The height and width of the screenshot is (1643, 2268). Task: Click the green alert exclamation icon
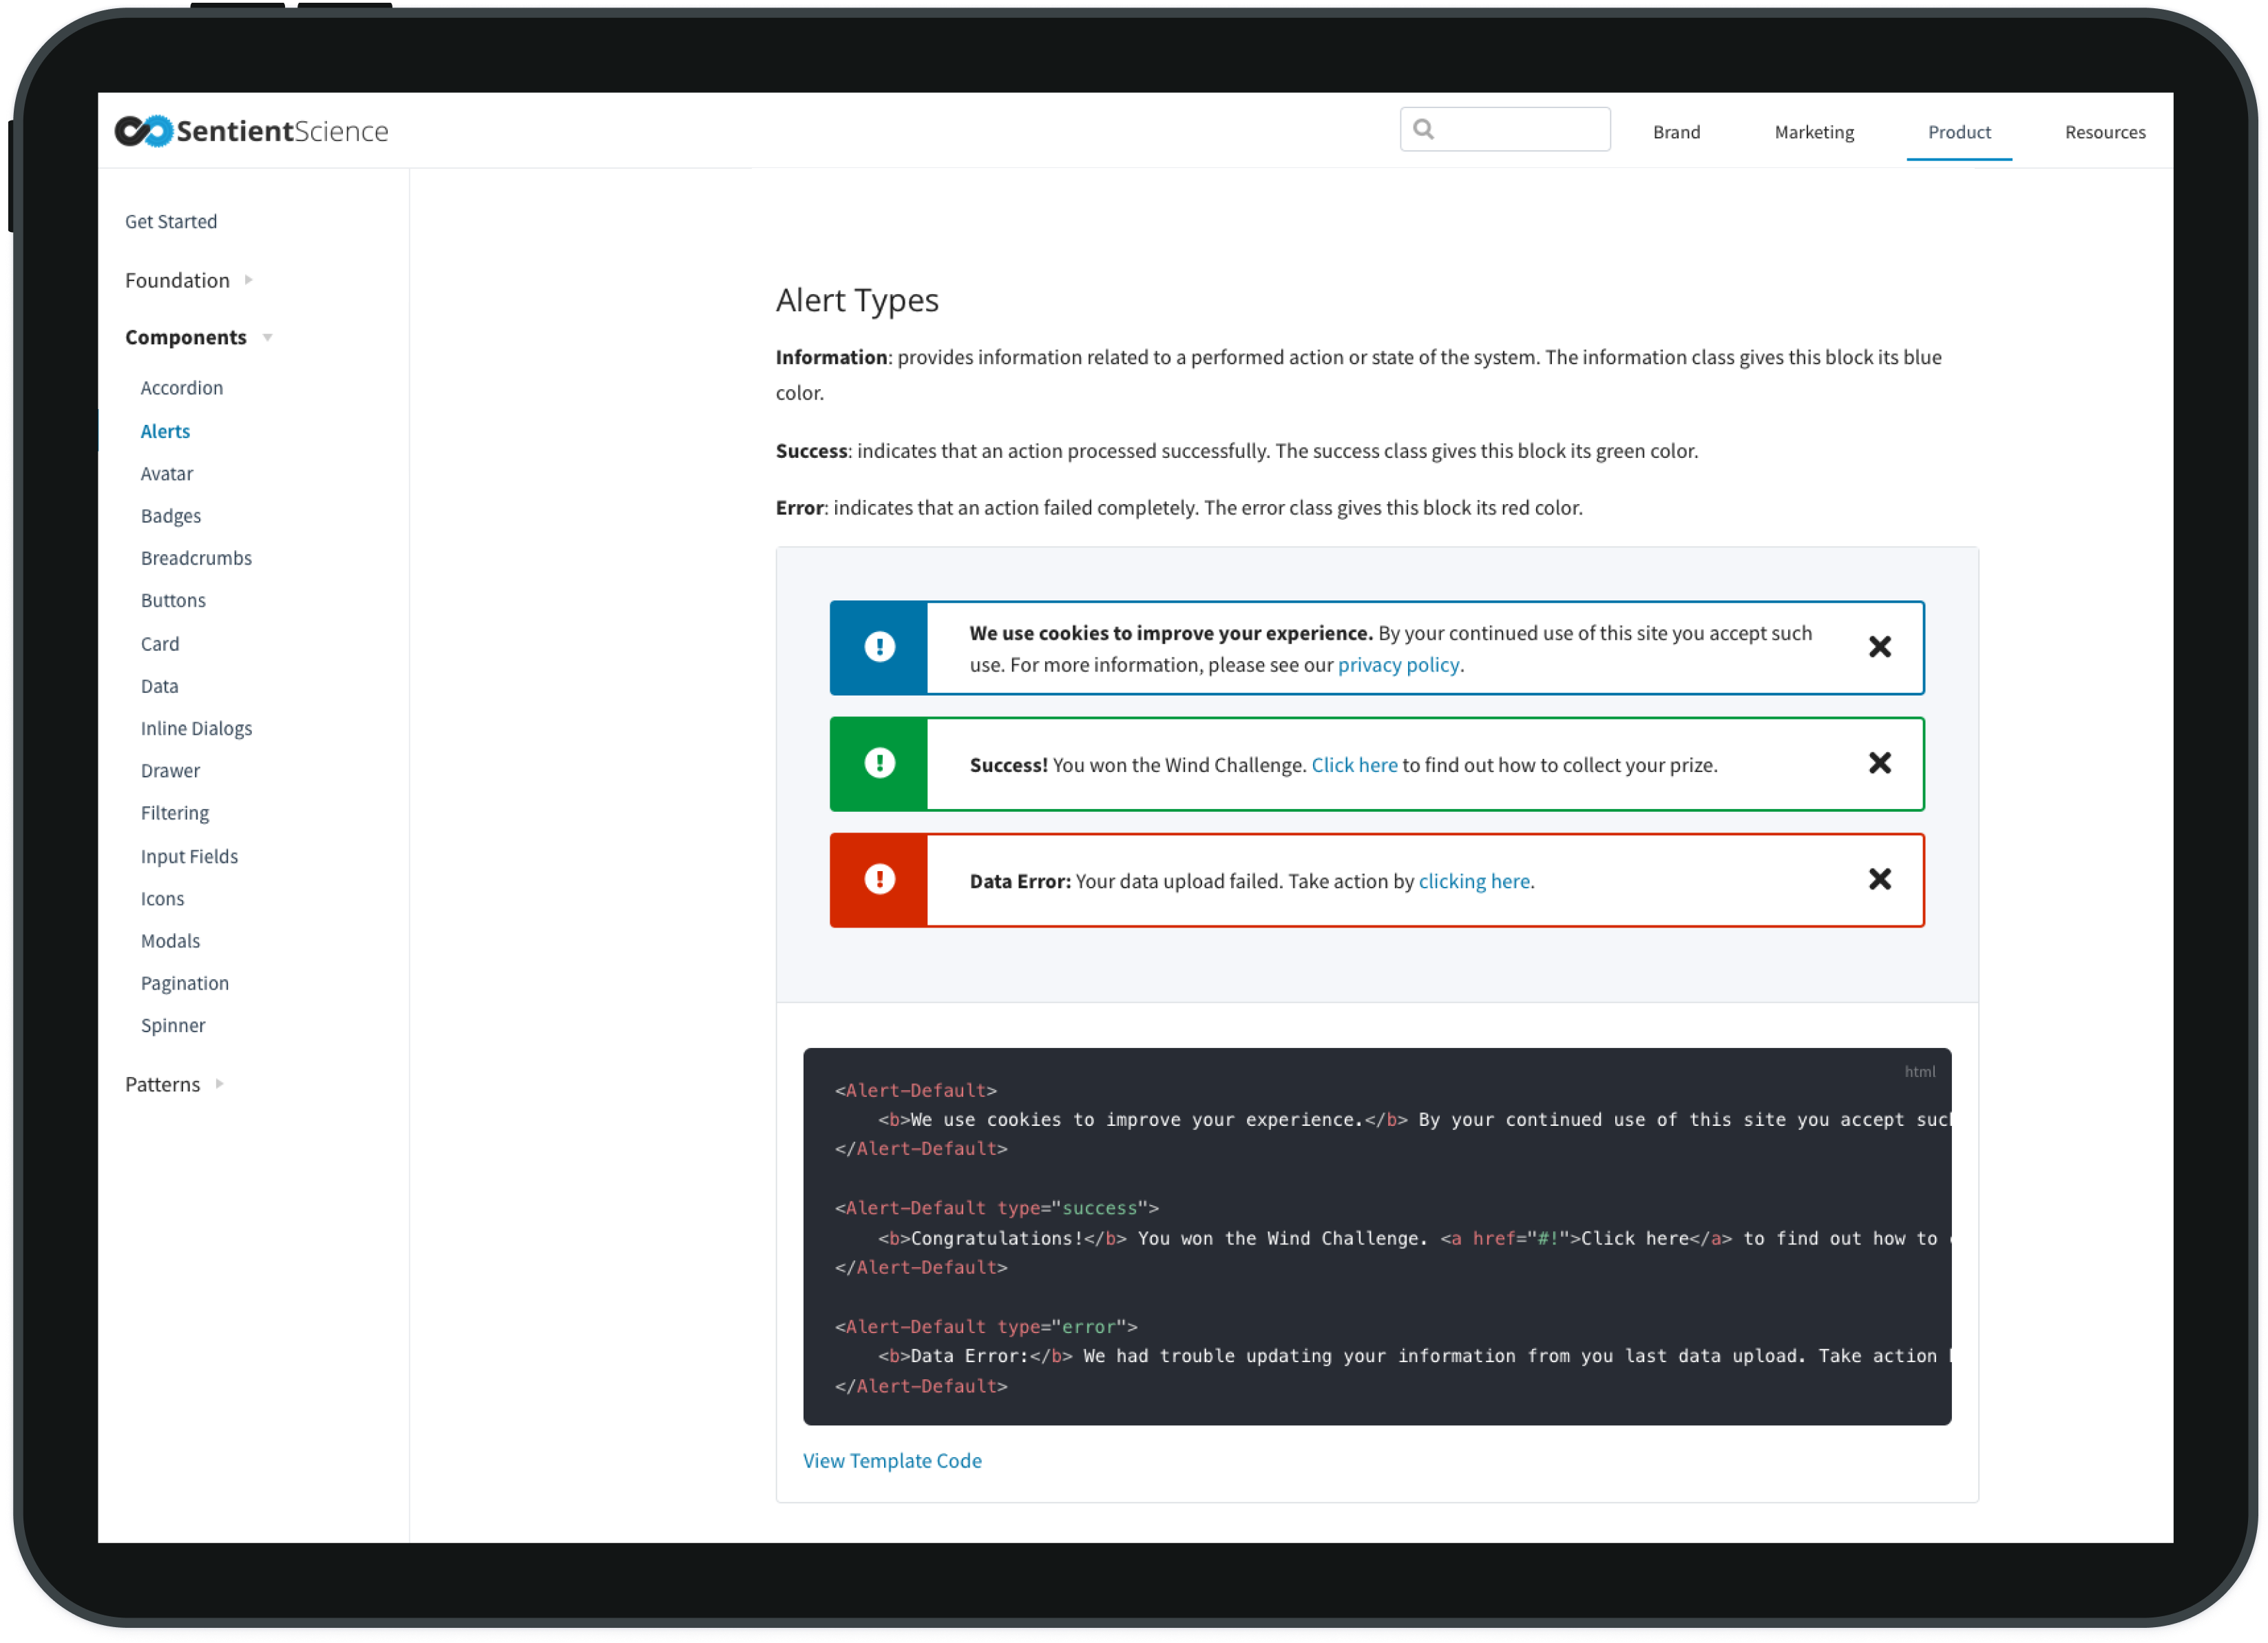879,763
